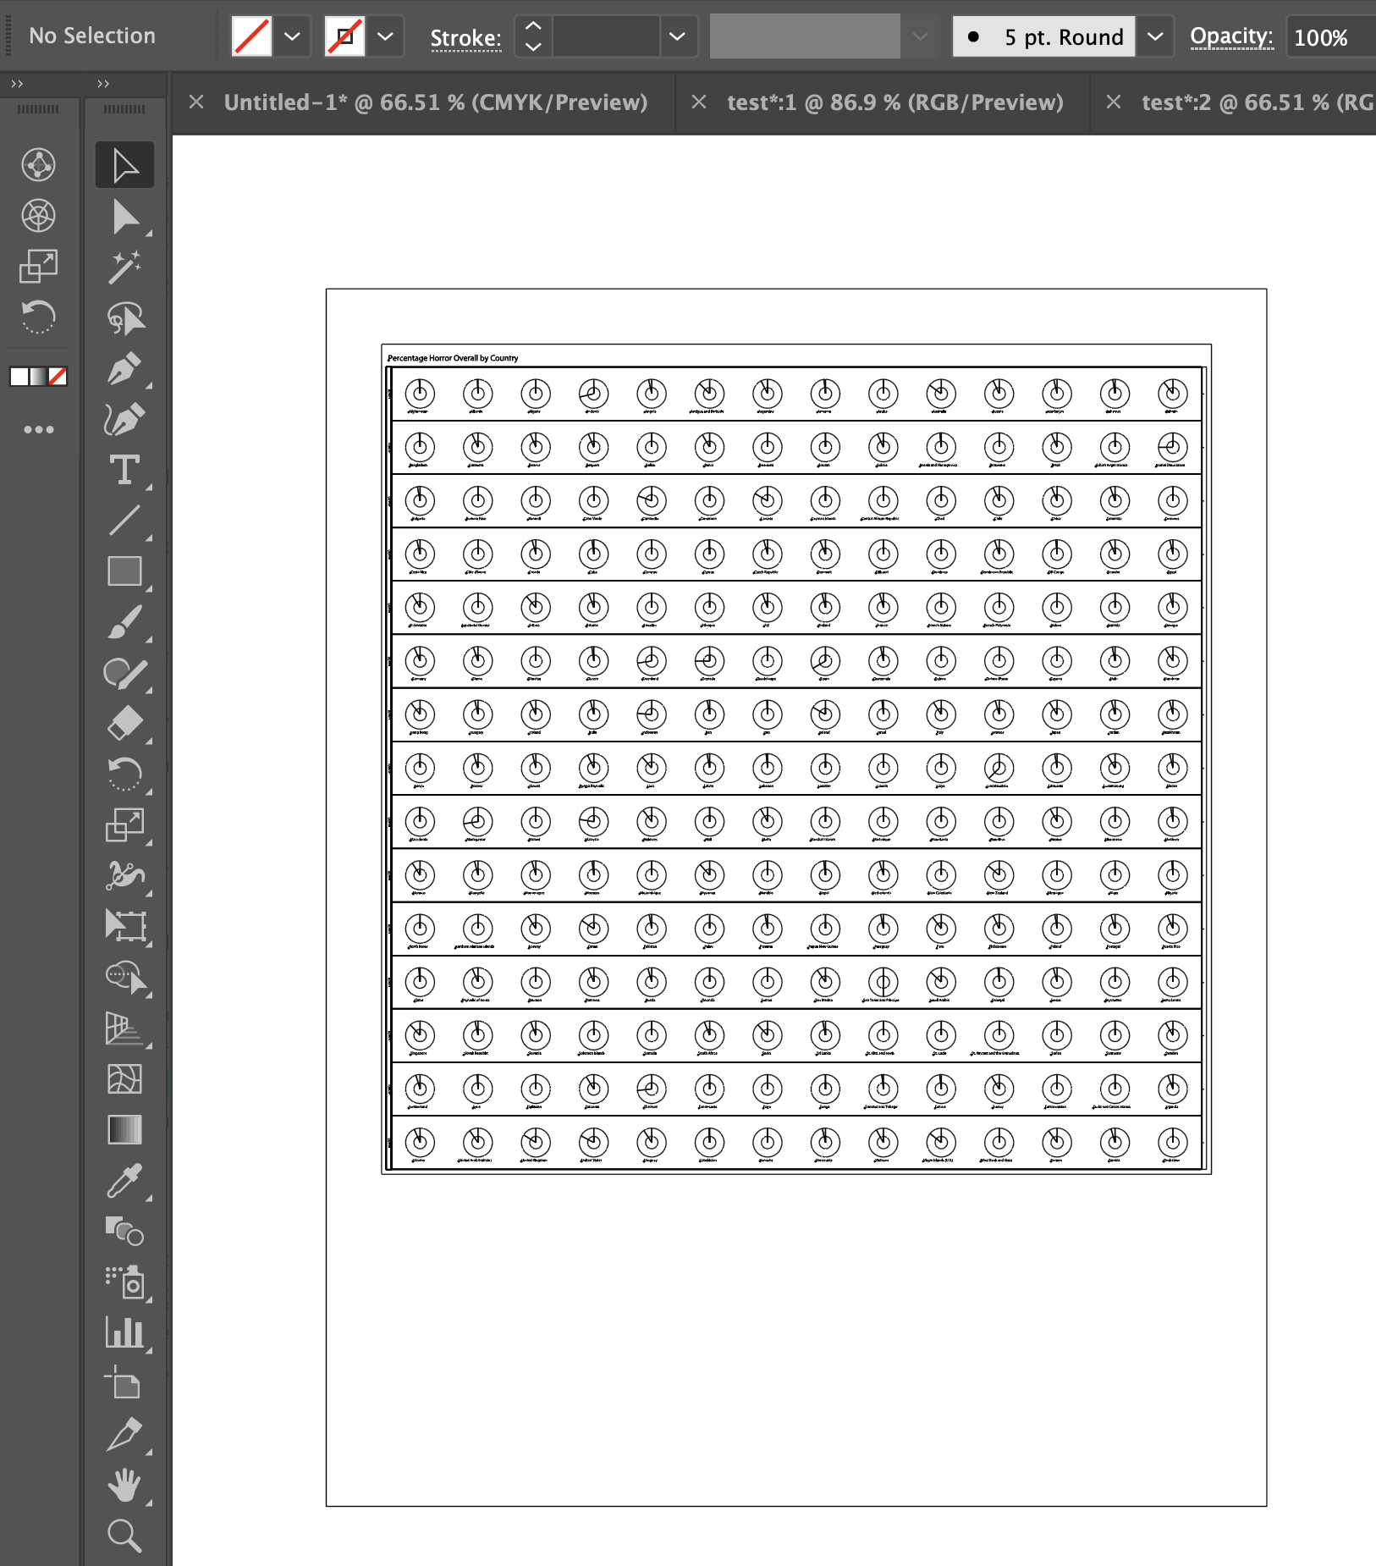
Task: Toggle the Stroke color swatch to active
Action: (344, 36)
